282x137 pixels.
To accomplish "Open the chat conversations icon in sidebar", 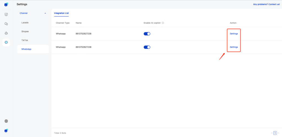I will click(6, 24).
